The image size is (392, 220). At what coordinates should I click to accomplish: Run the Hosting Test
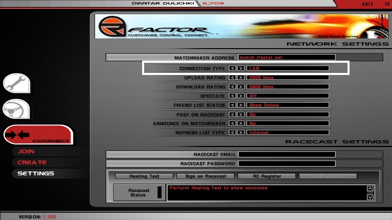pos(144,176)
